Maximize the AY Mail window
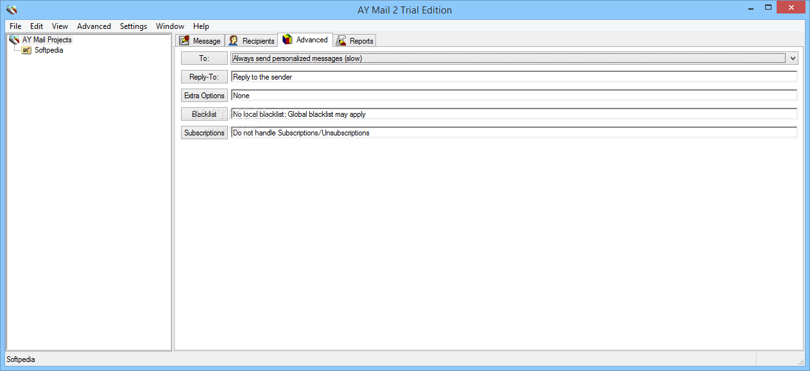The height and width of the screenshot is (371, 810). click(x=768, y=7)
